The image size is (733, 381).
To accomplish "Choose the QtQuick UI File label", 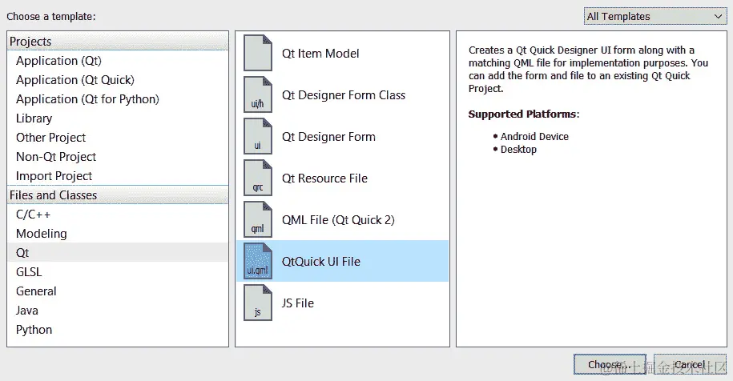I will 320,262.
